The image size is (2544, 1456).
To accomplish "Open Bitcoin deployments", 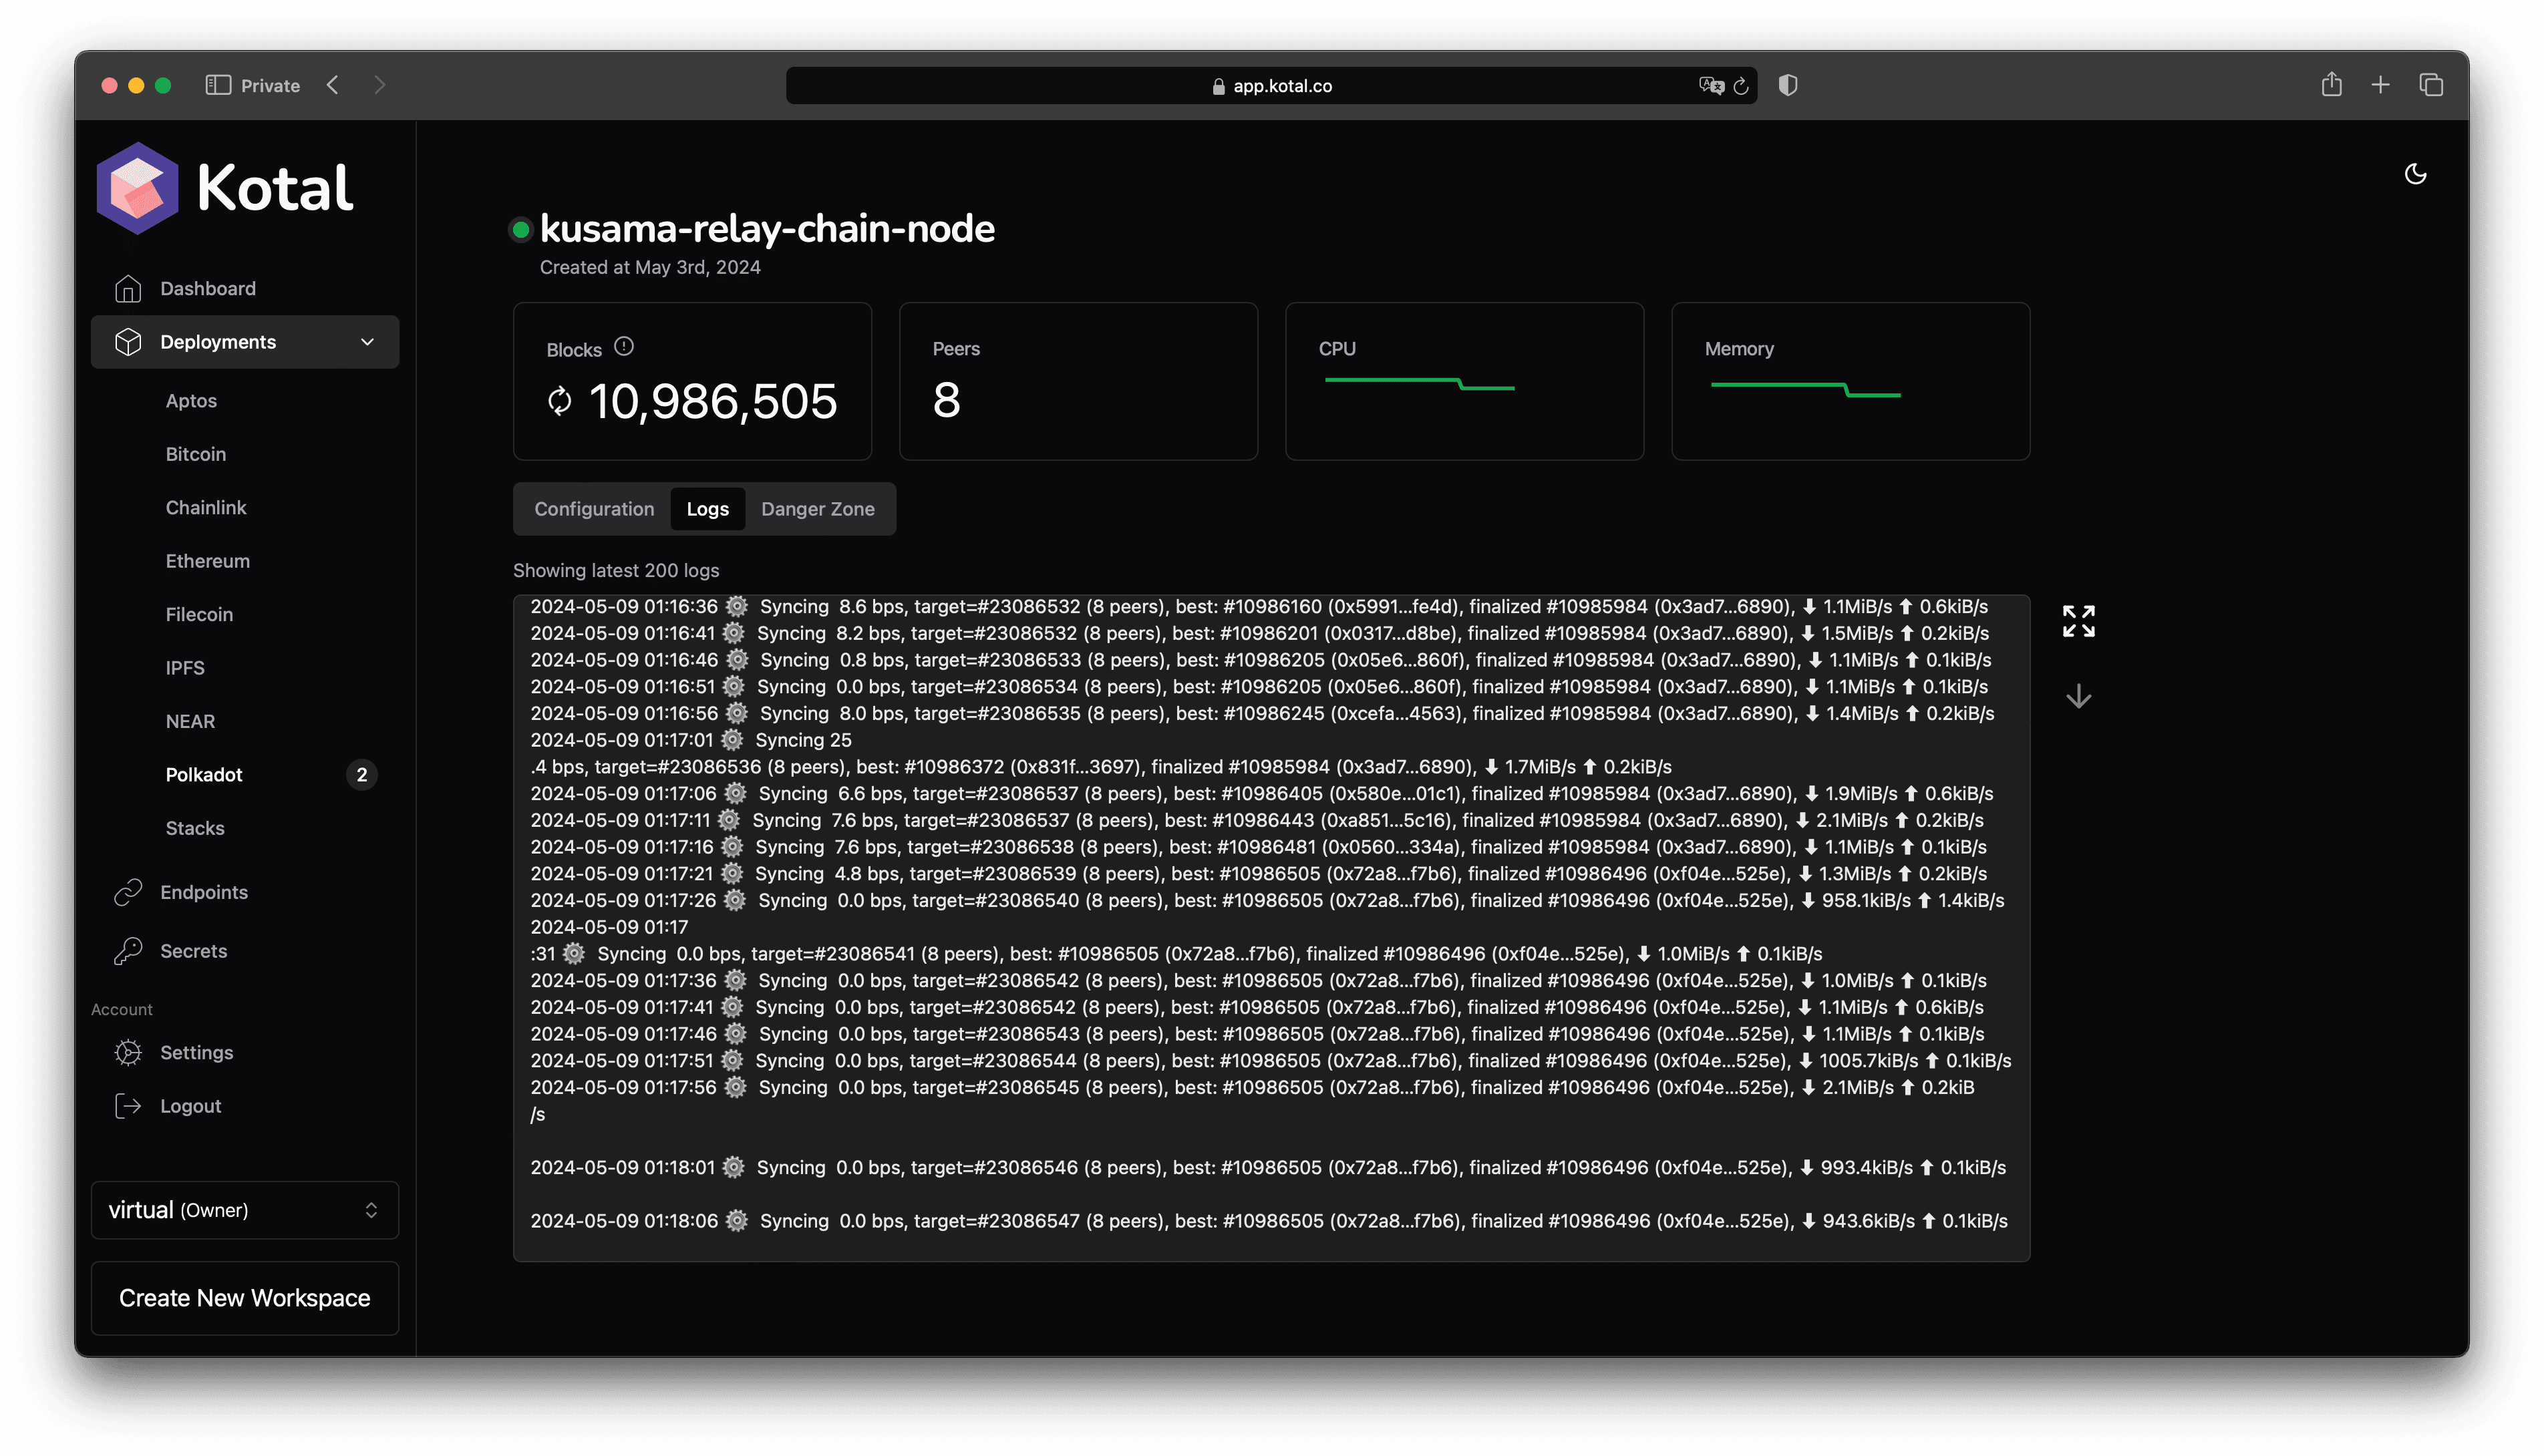I will pos(196,454).
